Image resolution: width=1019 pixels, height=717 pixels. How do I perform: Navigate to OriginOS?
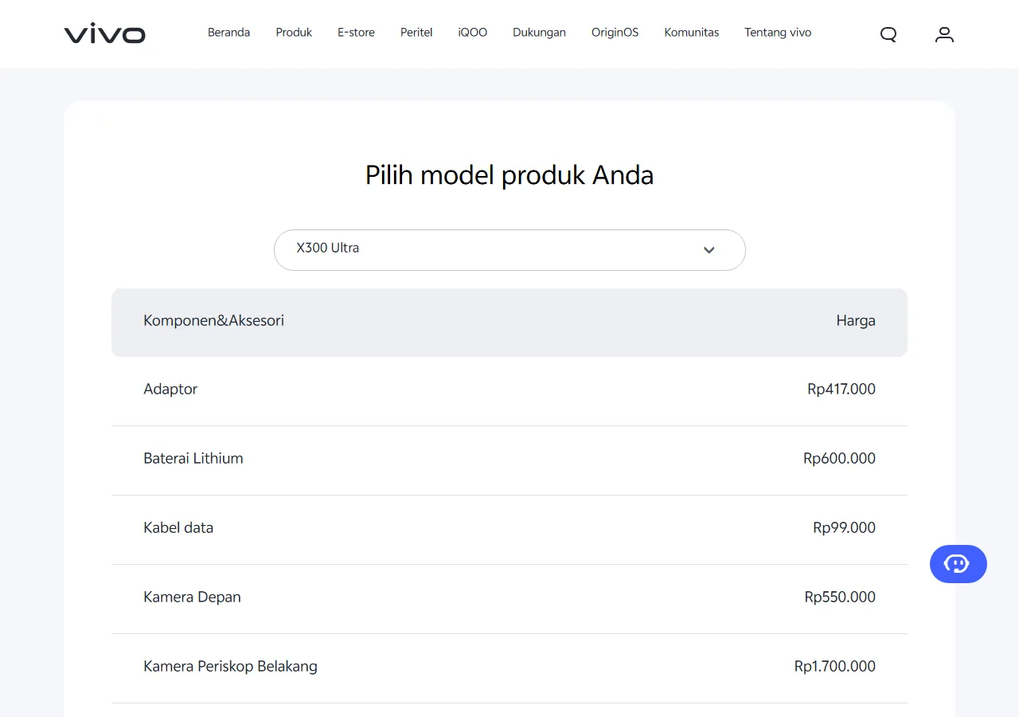tap(615, 33)
